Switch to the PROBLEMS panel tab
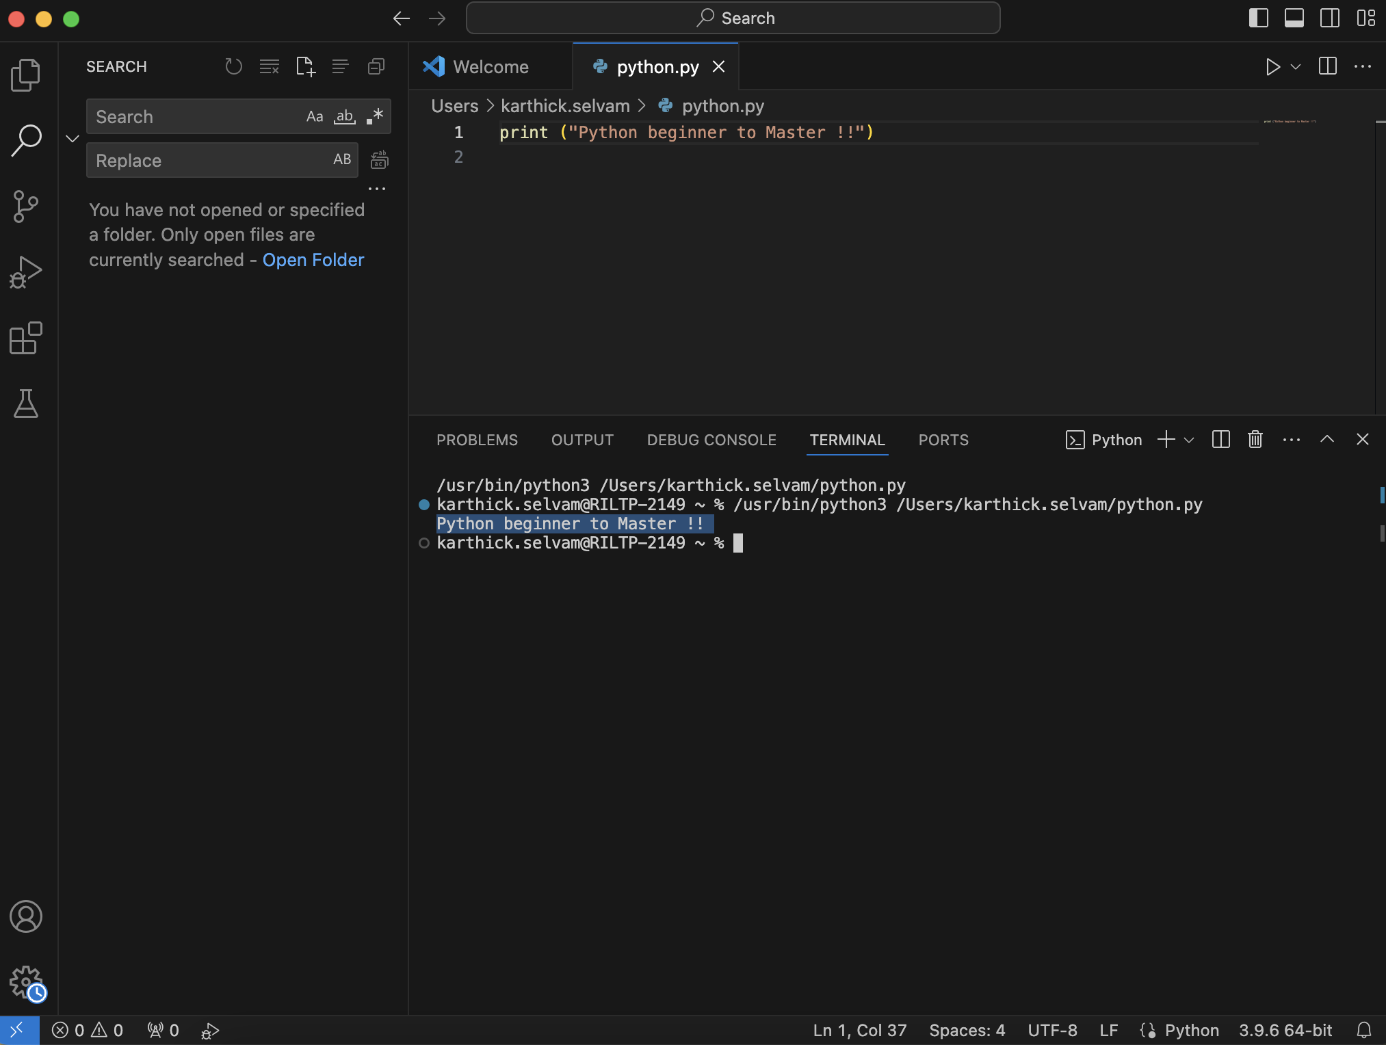The width and height of the screenshot is (1386, 1045). [477, 440]
